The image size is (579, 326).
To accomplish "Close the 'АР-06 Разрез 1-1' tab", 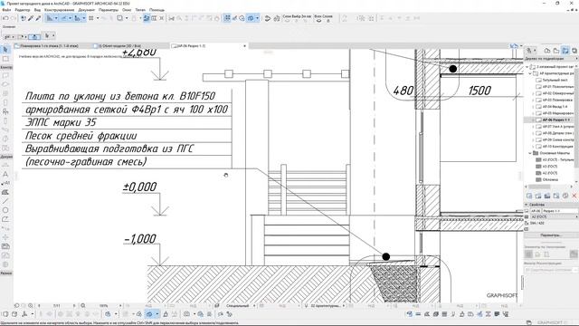I will tap(244, 46).
